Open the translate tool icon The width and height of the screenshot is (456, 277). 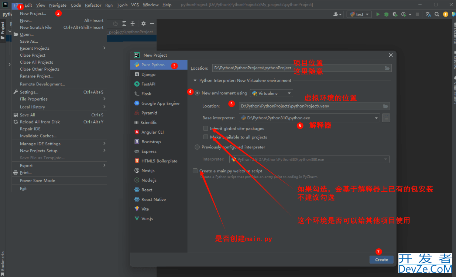(428, 14)
